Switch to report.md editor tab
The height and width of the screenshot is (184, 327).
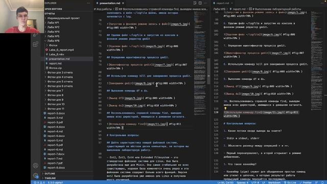coord(223,3)
